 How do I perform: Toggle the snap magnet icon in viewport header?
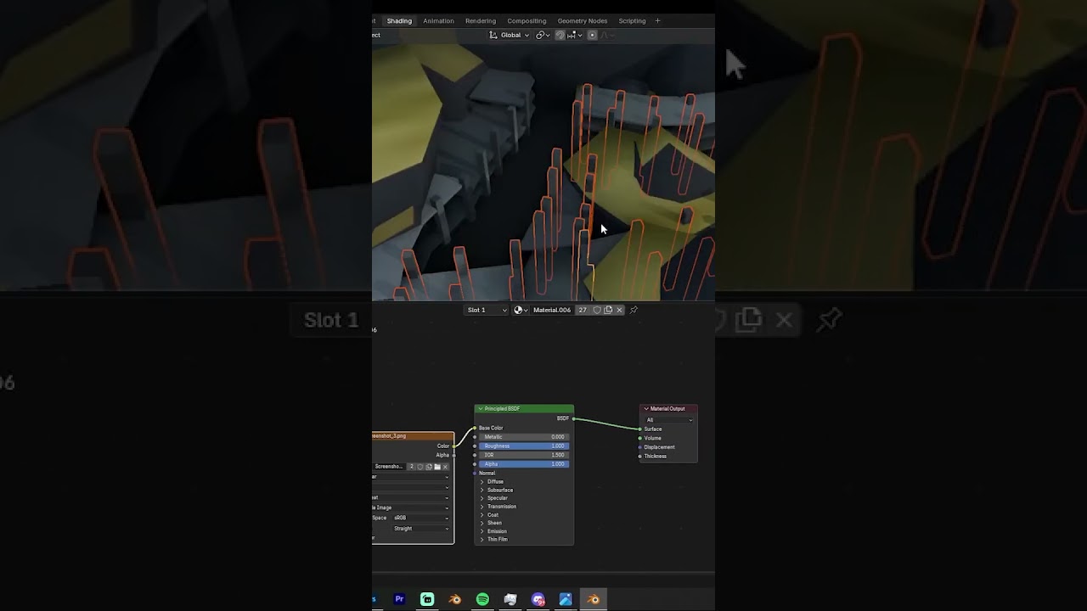(x=560, y=35)
